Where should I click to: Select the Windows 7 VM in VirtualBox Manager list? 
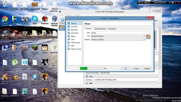coord(62,28)
